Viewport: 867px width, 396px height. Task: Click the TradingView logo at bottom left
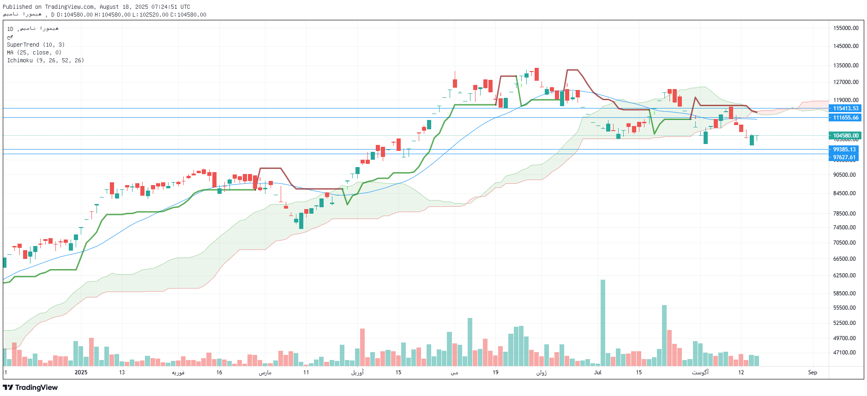(x=30, y=387)
